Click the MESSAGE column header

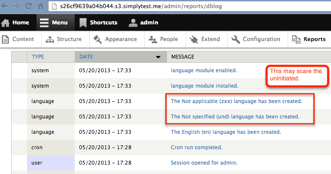(182, 57)
